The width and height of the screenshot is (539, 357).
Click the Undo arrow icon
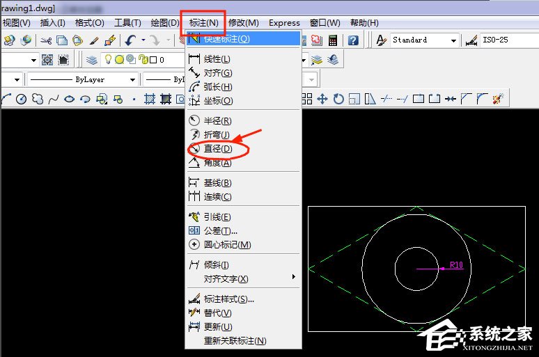tap(131, 40)
